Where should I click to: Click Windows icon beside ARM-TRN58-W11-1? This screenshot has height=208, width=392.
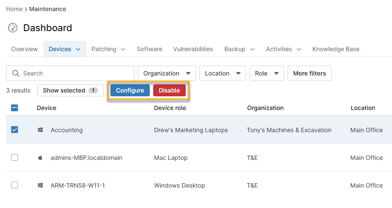pyautogui.click(x=40, y=185)
